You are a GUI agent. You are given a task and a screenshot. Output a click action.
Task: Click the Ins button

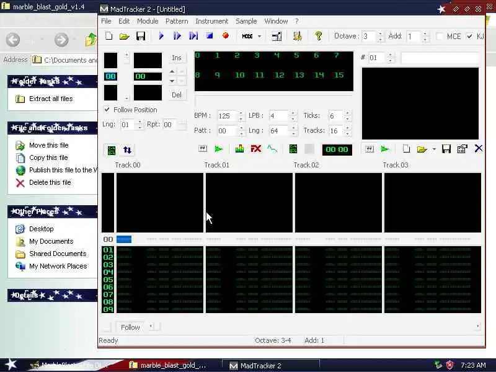coord(177,58)
